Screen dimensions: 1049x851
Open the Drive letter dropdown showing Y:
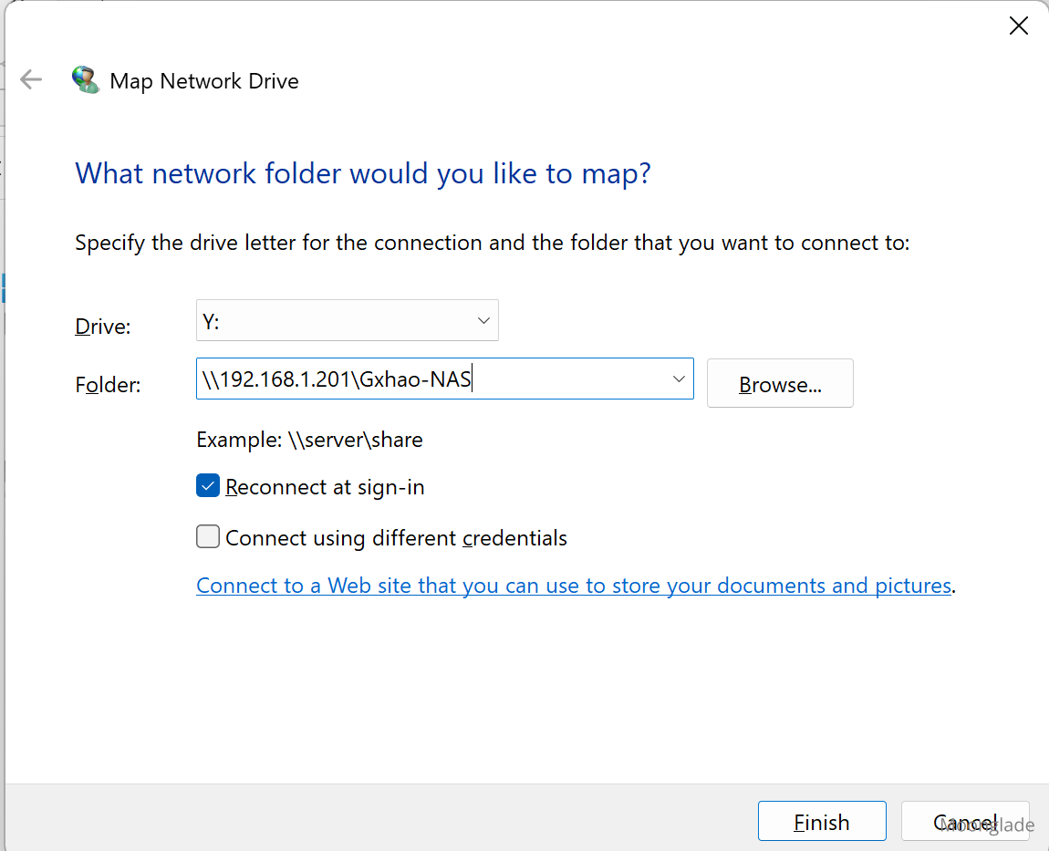347,320
